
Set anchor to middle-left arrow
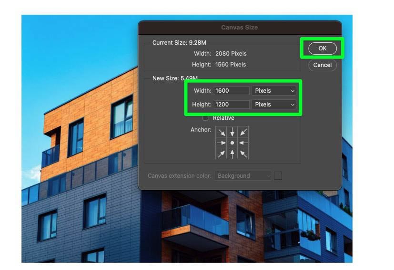[221, 143]
